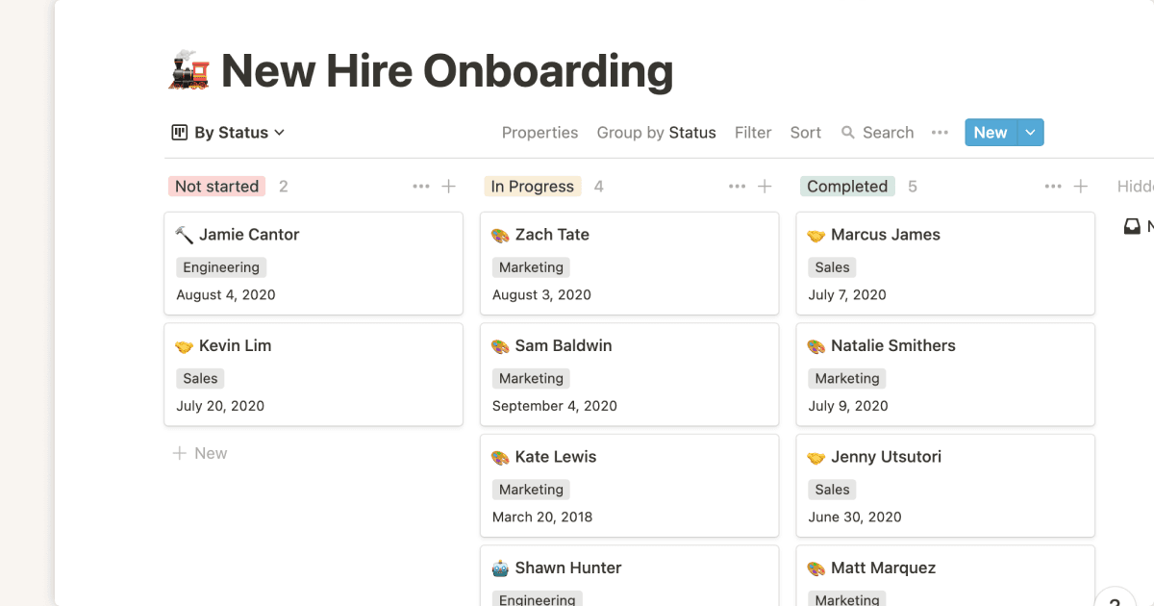Open the Properties menu

pos(539,132)
